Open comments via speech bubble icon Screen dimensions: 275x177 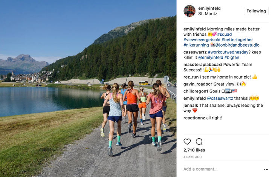199,142
